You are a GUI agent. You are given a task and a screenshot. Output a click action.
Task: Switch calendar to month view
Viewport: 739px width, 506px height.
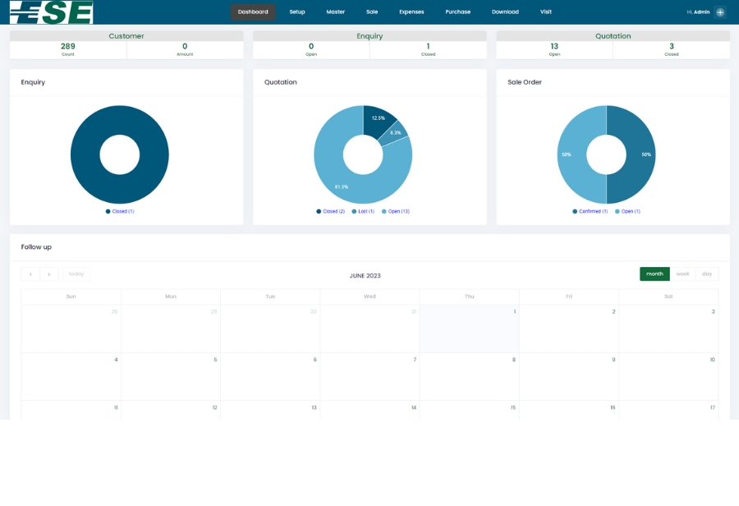pos(654,274)
